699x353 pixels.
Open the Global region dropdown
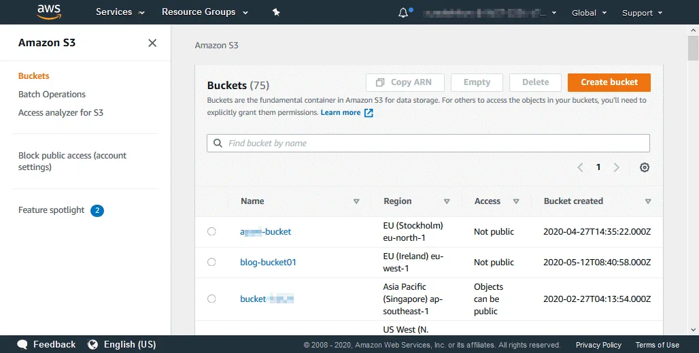(588, 13)
